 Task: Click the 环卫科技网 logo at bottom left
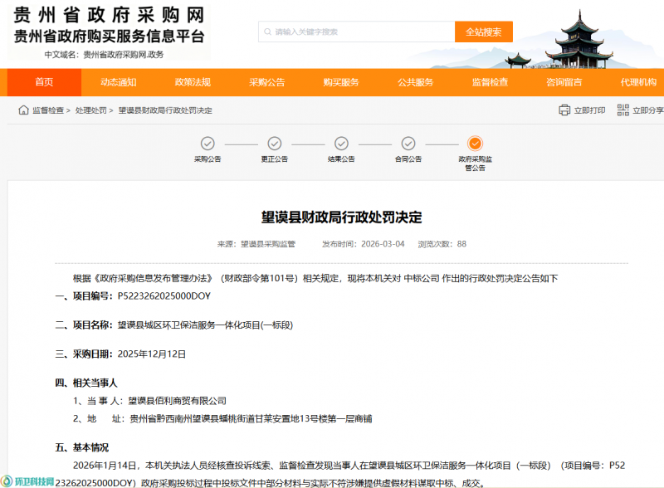29,481
